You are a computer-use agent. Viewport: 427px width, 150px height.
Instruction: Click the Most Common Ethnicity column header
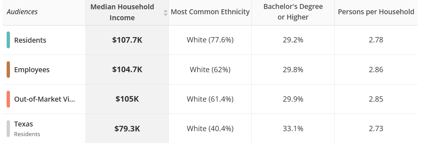click(210, 12)
